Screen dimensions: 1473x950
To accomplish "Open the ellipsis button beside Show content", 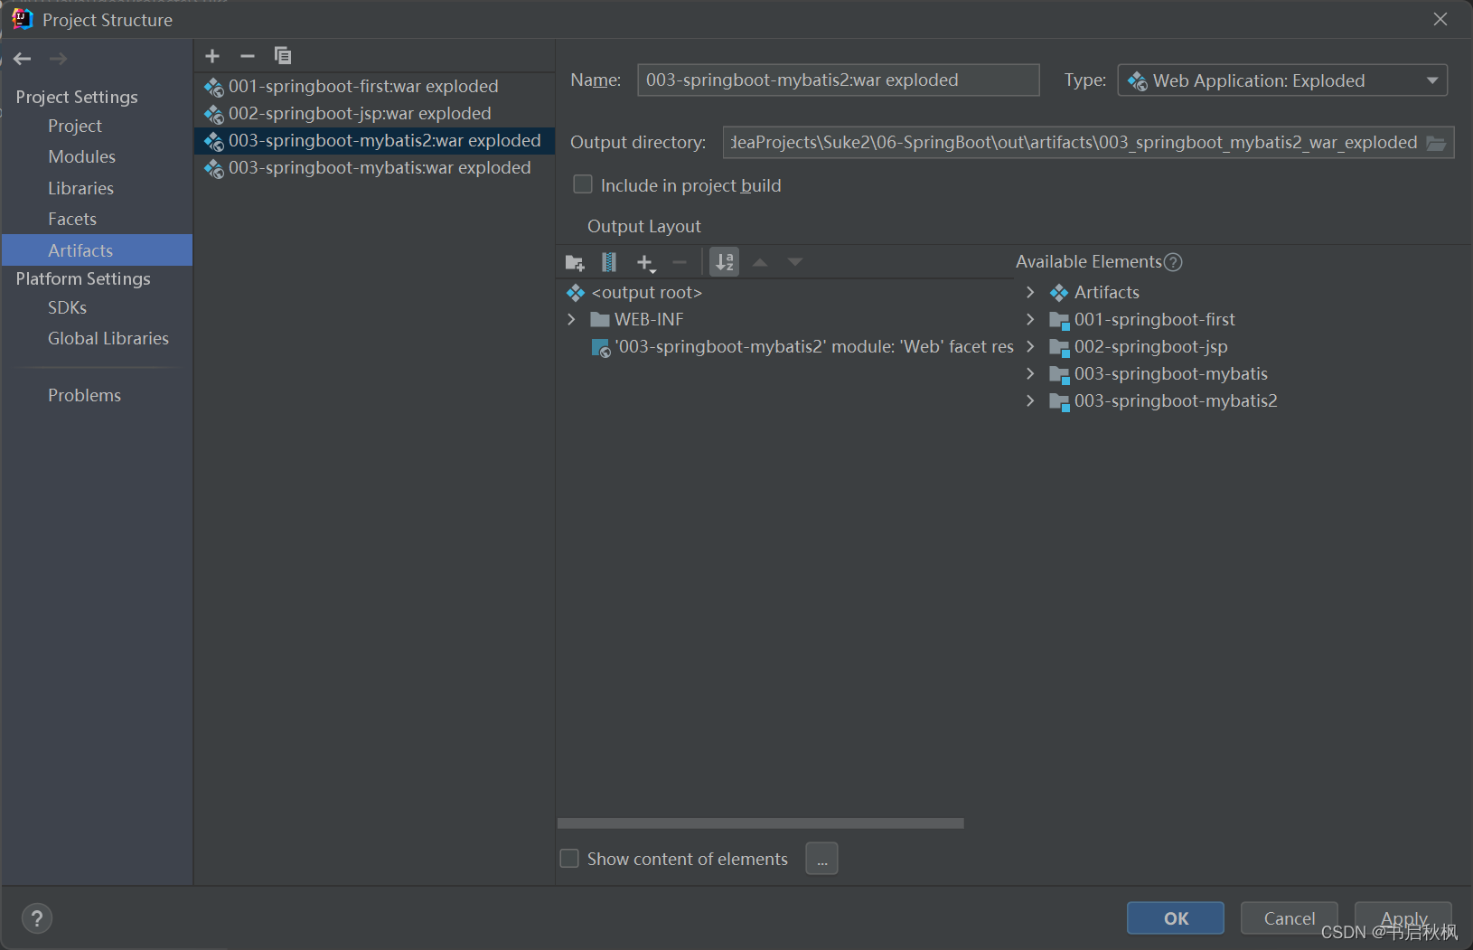I will (821, 859).
